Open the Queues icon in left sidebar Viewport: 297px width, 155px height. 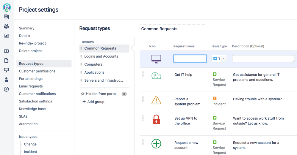pyautogui.click(x=6, y=17)
